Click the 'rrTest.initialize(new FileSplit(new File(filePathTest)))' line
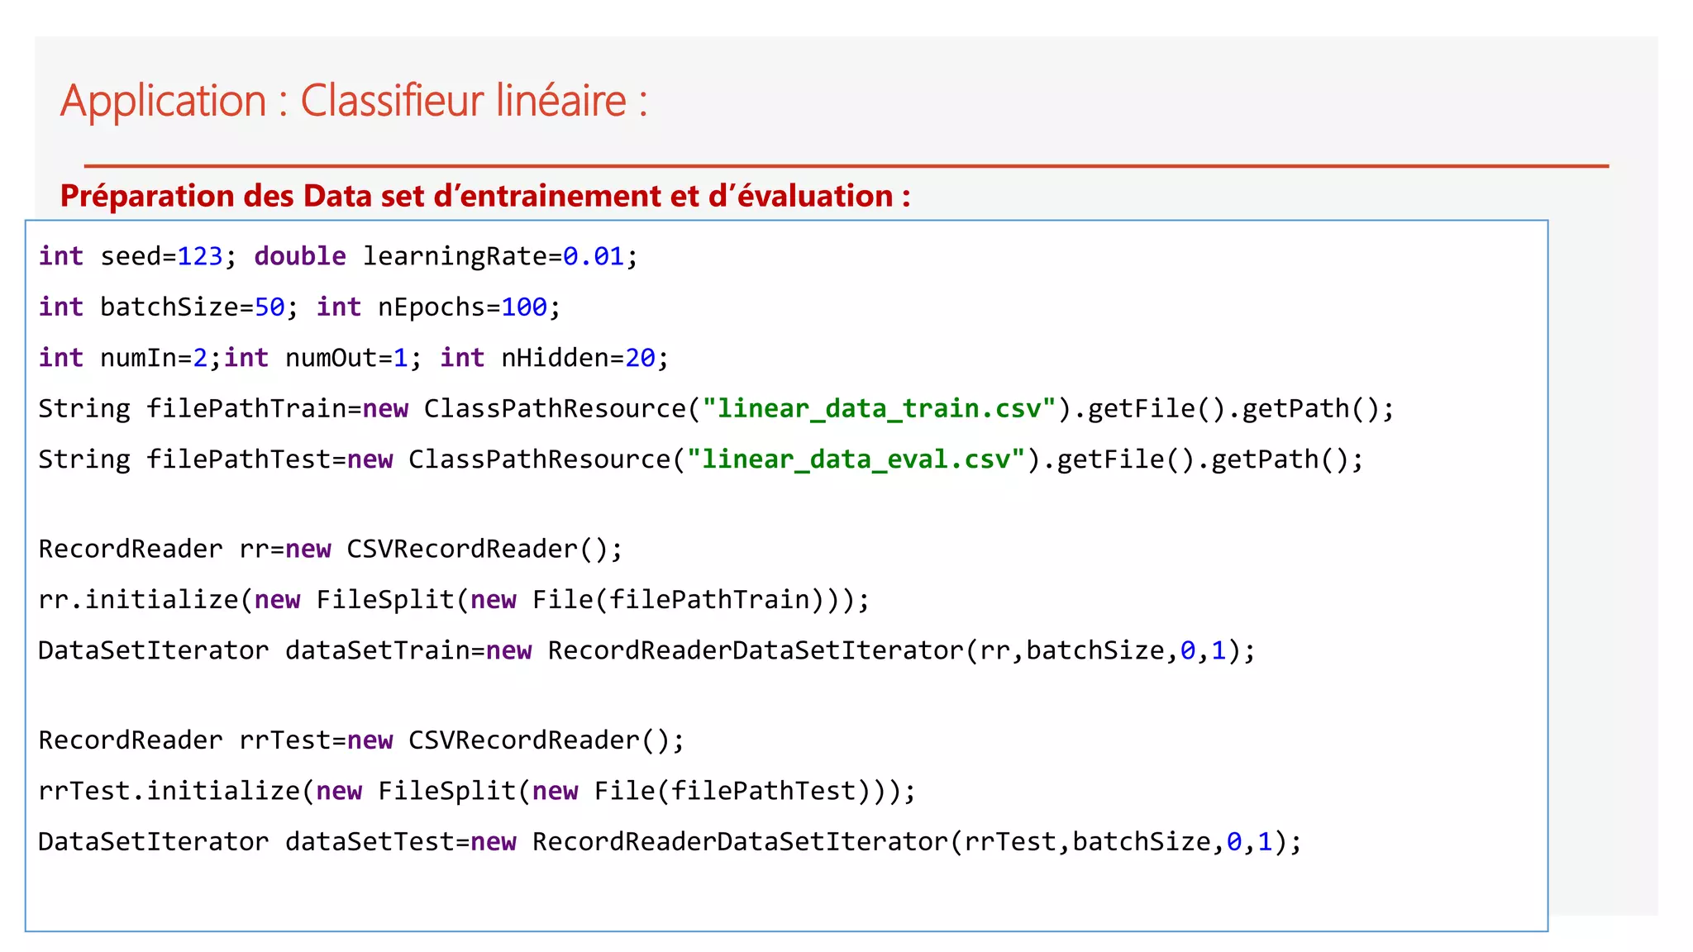This screenshot has width=1693, height=952. [x=477, y=791]
